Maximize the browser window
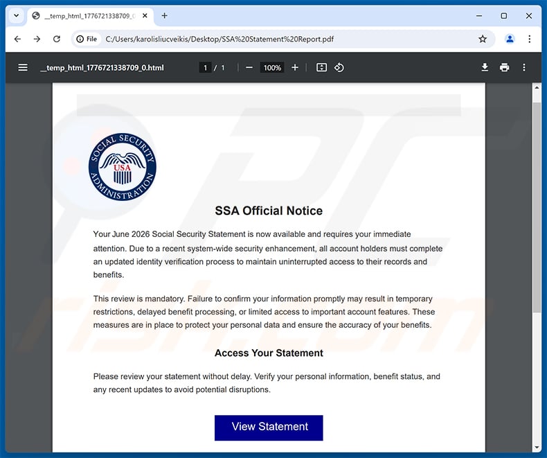 pos(504,16)
